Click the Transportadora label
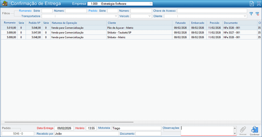The height and width of the screenshot is (137, 262). click(31, 16)
